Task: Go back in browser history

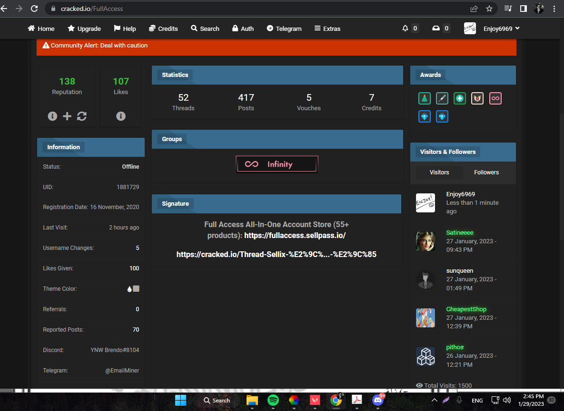Action: point(4,9)
